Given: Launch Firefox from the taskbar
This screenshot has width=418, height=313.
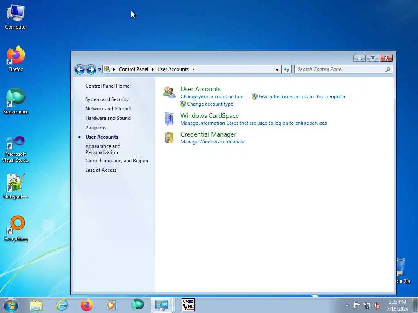Looking at the screenshot, I should tap(87, 305).
